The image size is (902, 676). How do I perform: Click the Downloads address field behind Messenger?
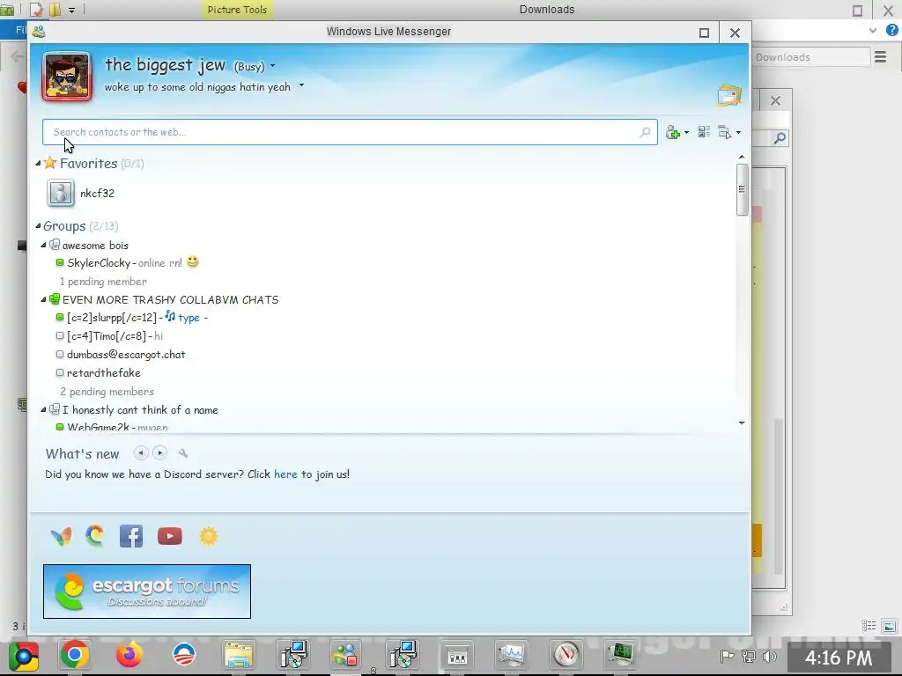click(810, 57)
